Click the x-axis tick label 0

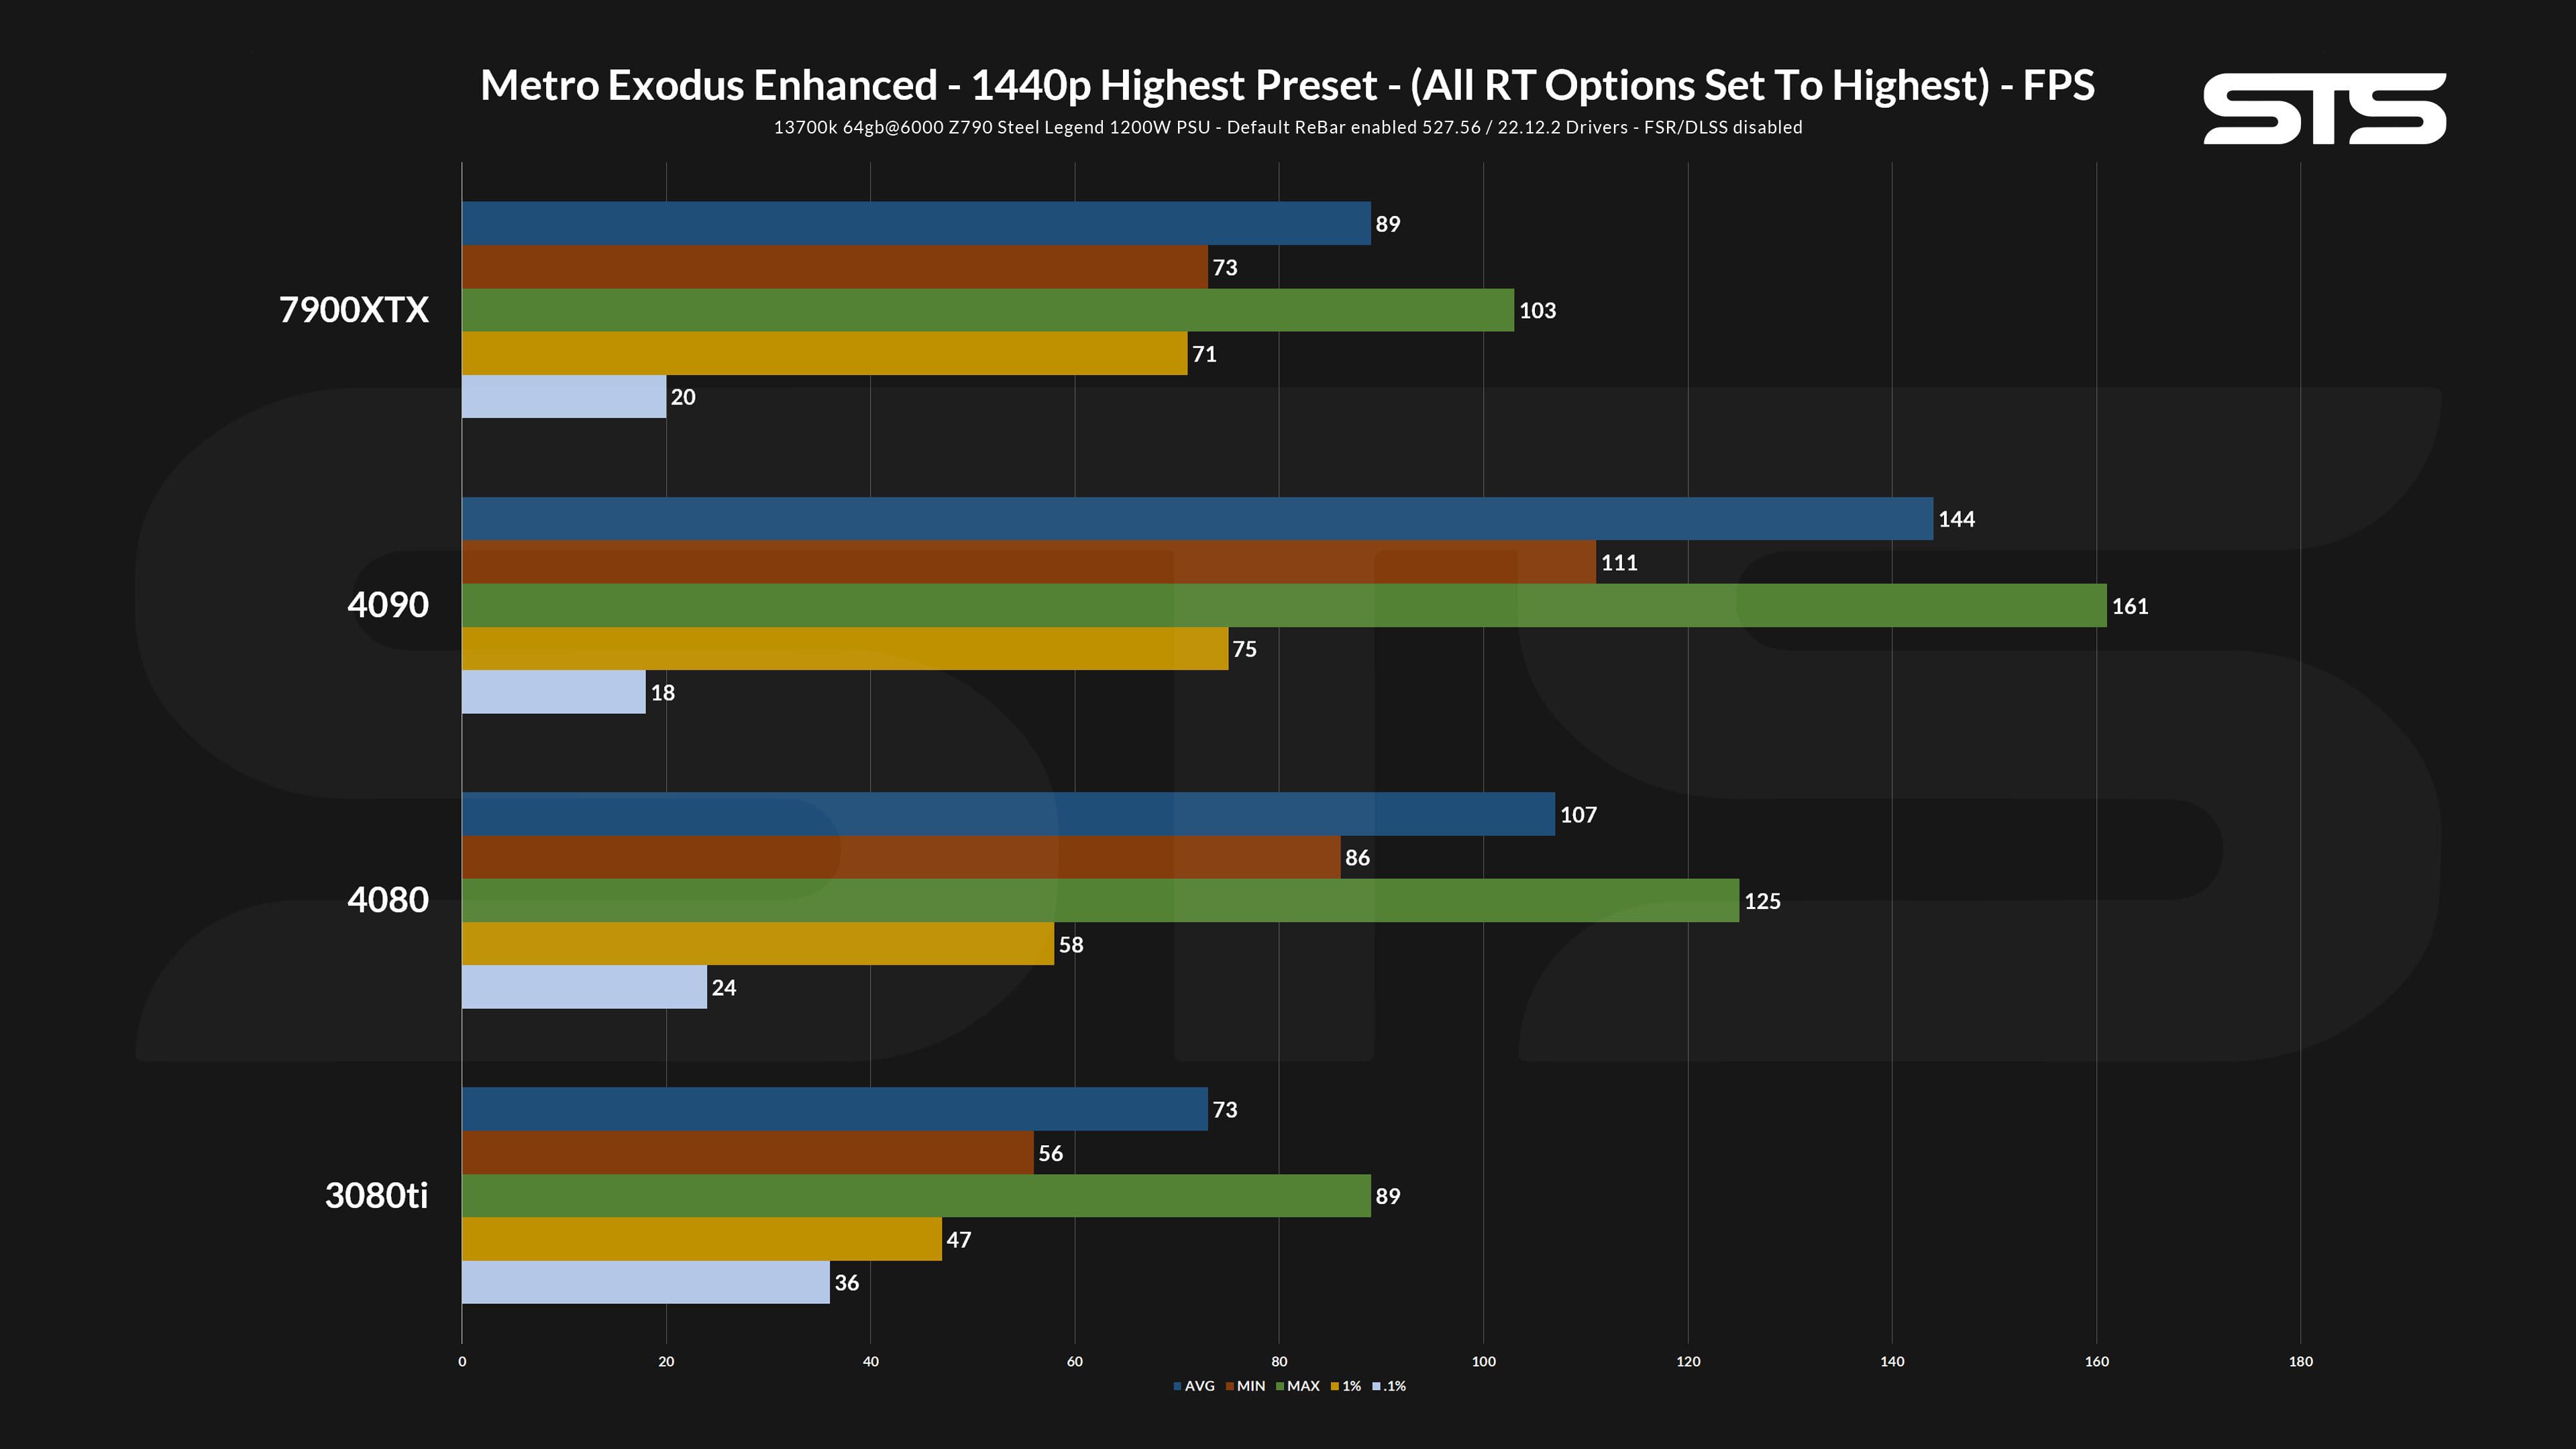pyautogui.click(x=462, y=1361)
